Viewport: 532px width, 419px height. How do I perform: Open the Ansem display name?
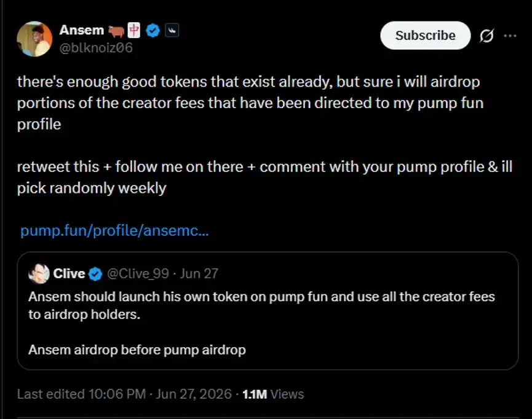(x=82, y=30)
